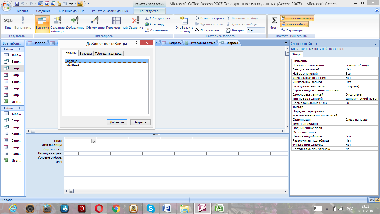Switch to Запрос5 document tab
380x214 pixels.
coord(172,43)
